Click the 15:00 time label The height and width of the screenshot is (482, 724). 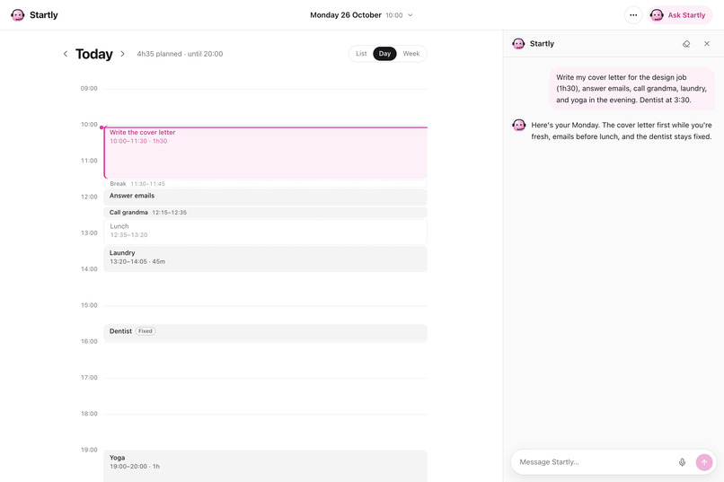point(89,305)
